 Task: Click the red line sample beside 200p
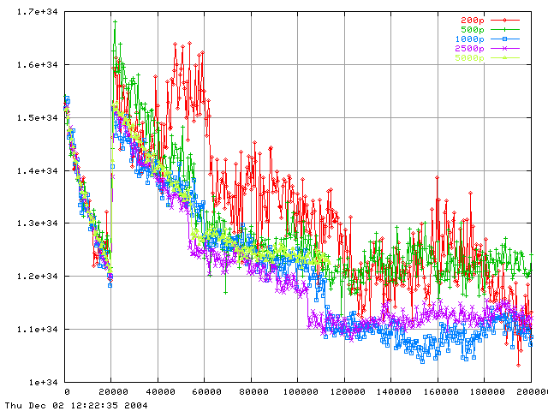tap(505, 20)
